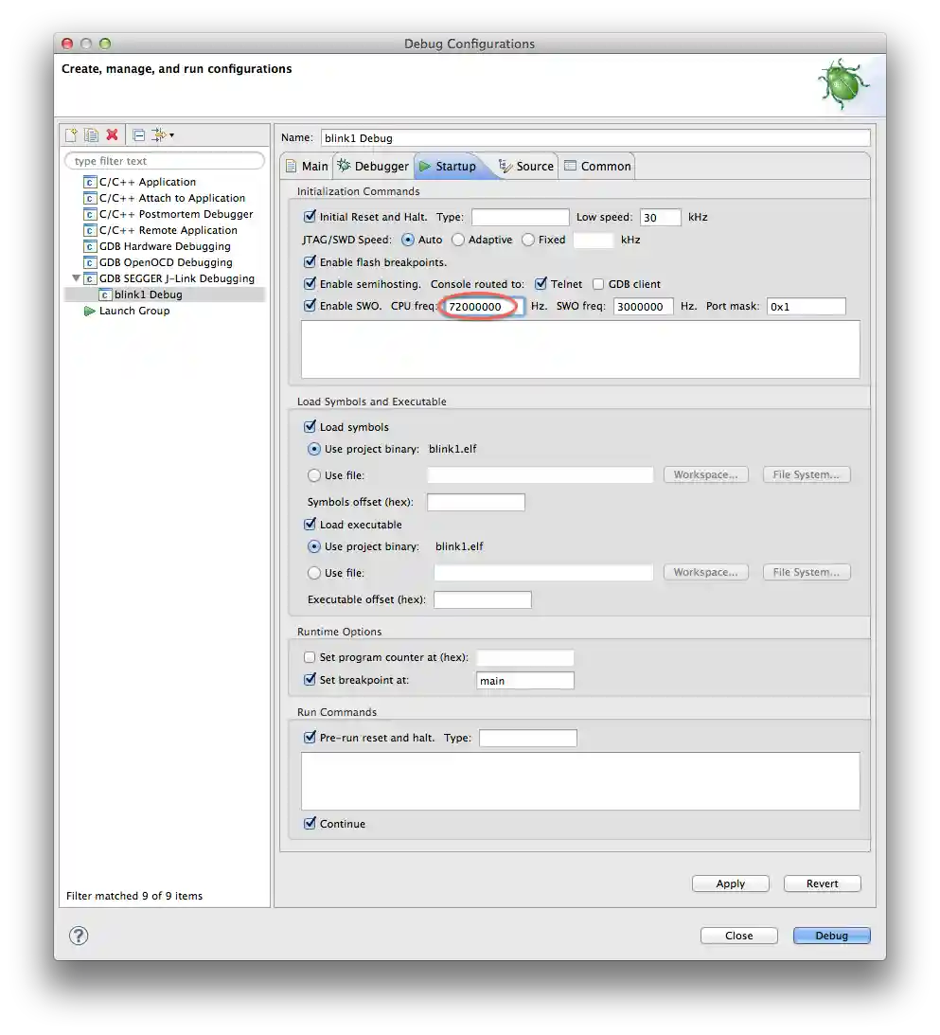Duplicate the selected launch configuration
The image size is (940, 1035).
click(x=91, y=134)
